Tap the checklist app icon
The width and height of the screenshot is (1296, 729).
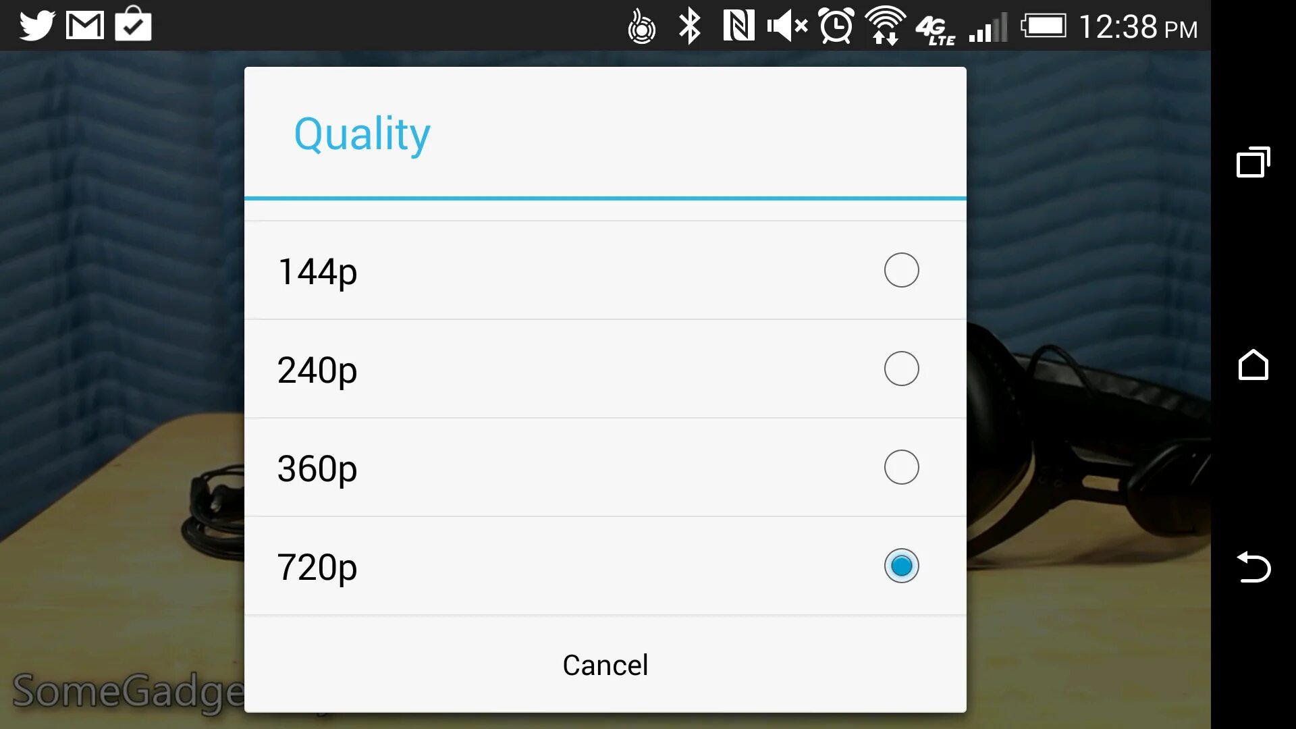(134, 24)
